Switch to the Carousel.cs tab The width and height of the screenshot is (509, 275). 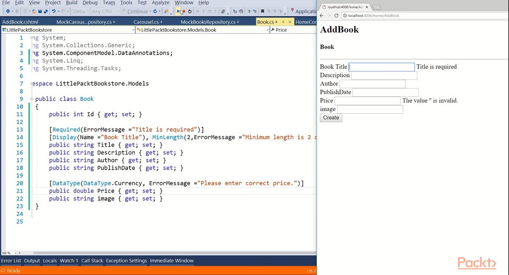coord(146,22)
